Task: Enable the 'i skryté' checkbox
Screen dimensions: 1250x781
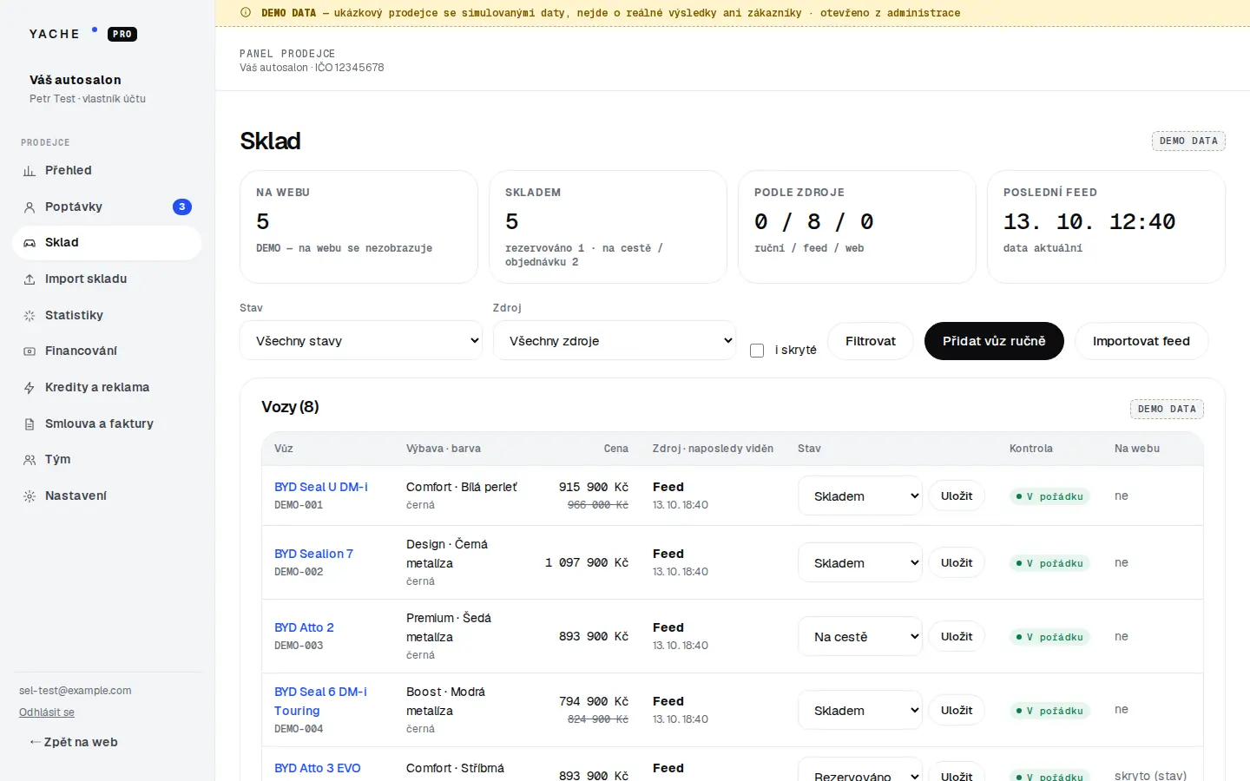Action: [x=757, y=351]
